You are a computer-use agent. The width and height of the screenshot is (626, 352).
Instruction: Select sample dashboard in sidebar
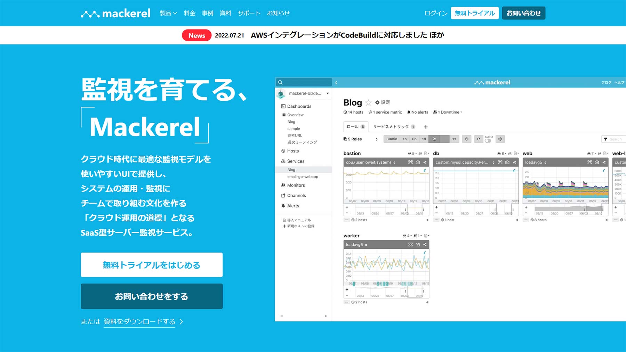(294, 129)
